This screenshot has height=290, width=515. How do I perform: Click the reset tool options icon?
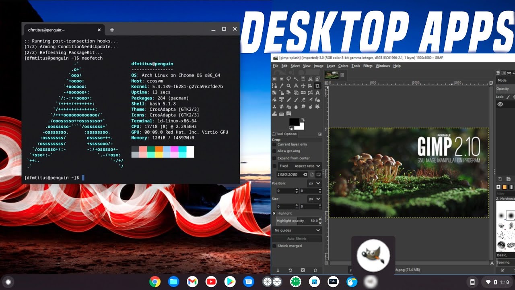click(315, 270)
